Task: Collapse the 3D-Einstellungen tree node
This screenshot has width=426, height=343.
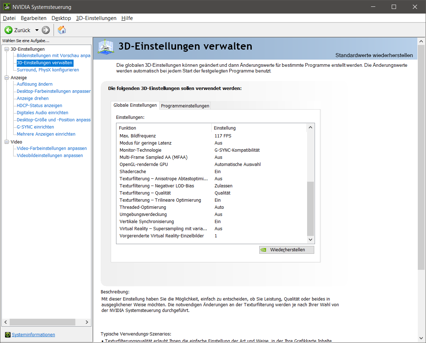Action: click(7, 49)
